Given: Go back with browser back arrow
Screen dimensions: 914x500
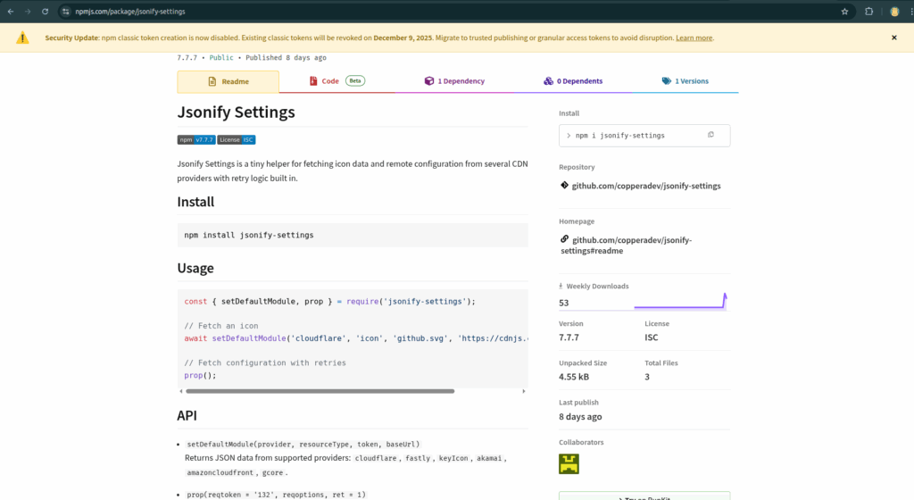Looking at the screenshot, I should click(x=10, y=12).
